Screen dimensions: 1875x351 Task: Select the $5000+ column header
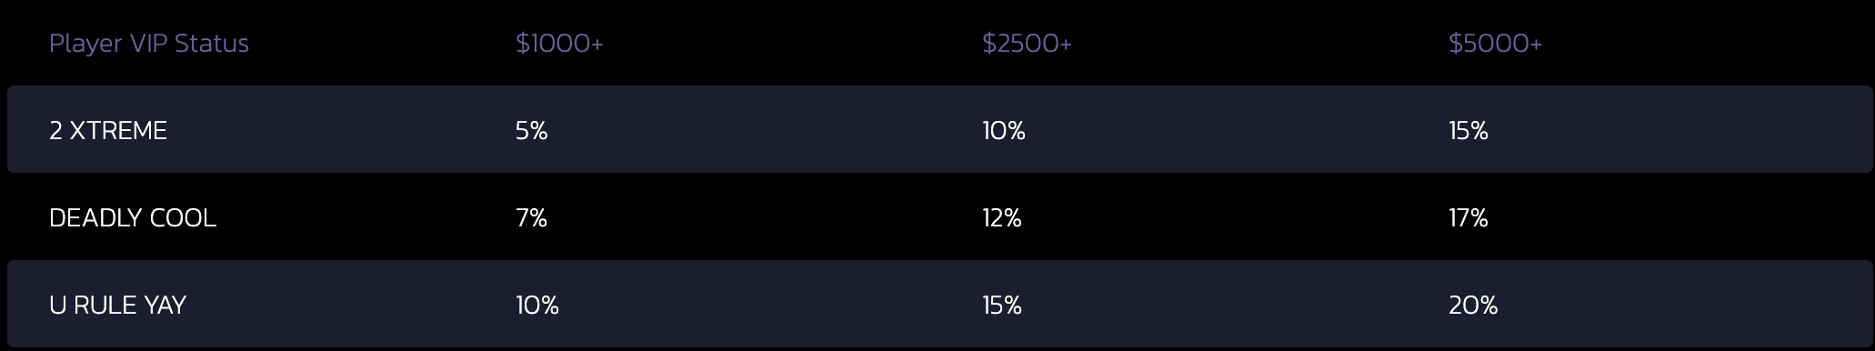click(x=1495, y=44)
